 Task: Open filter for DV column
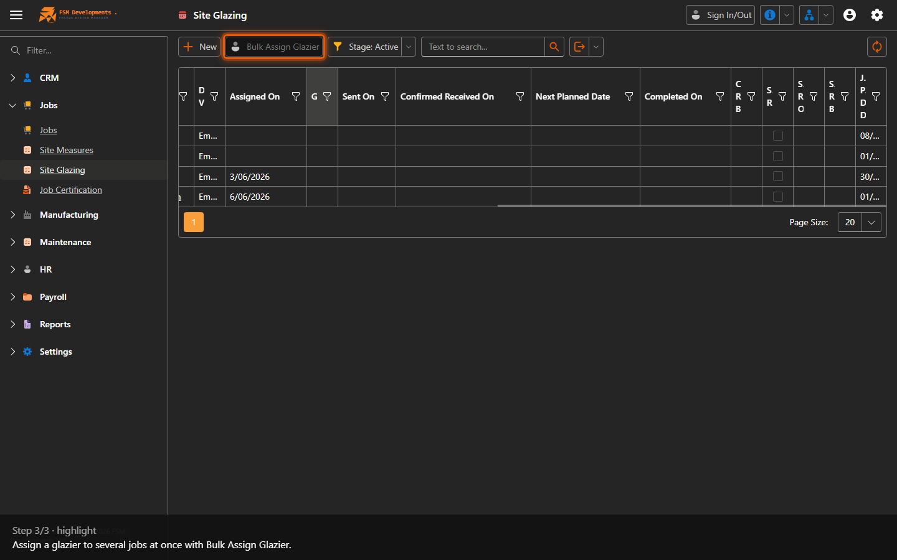click(214, 96)
